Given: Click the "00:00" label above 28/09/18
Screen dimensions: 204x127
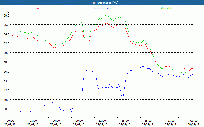Looking at the screenshot, I should click(x=194, y=121).
